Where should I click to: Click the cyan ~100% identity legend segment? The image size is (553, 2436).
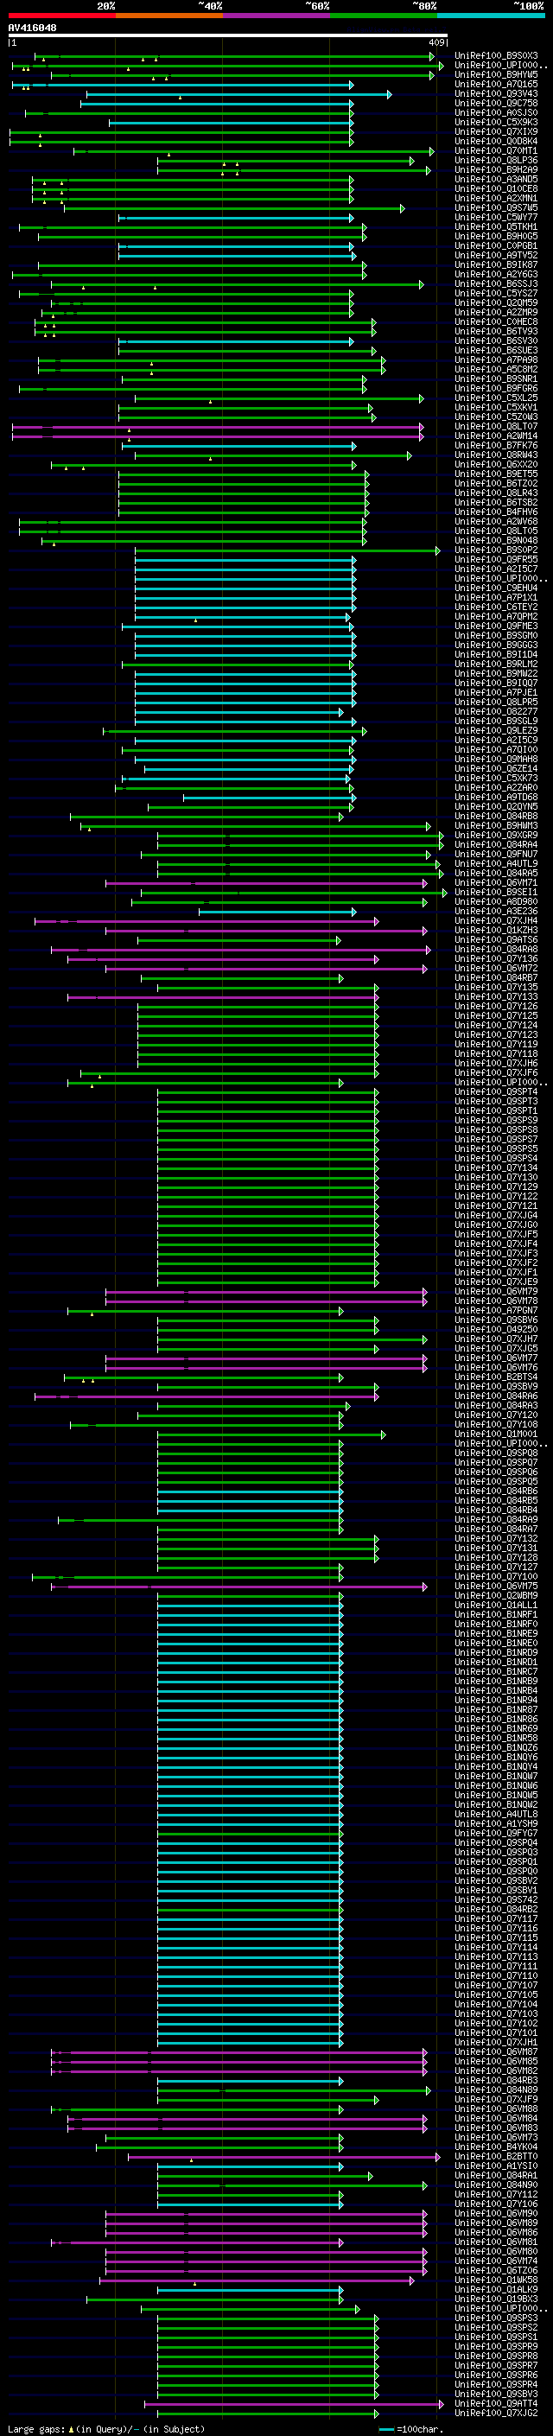point(491,16)
